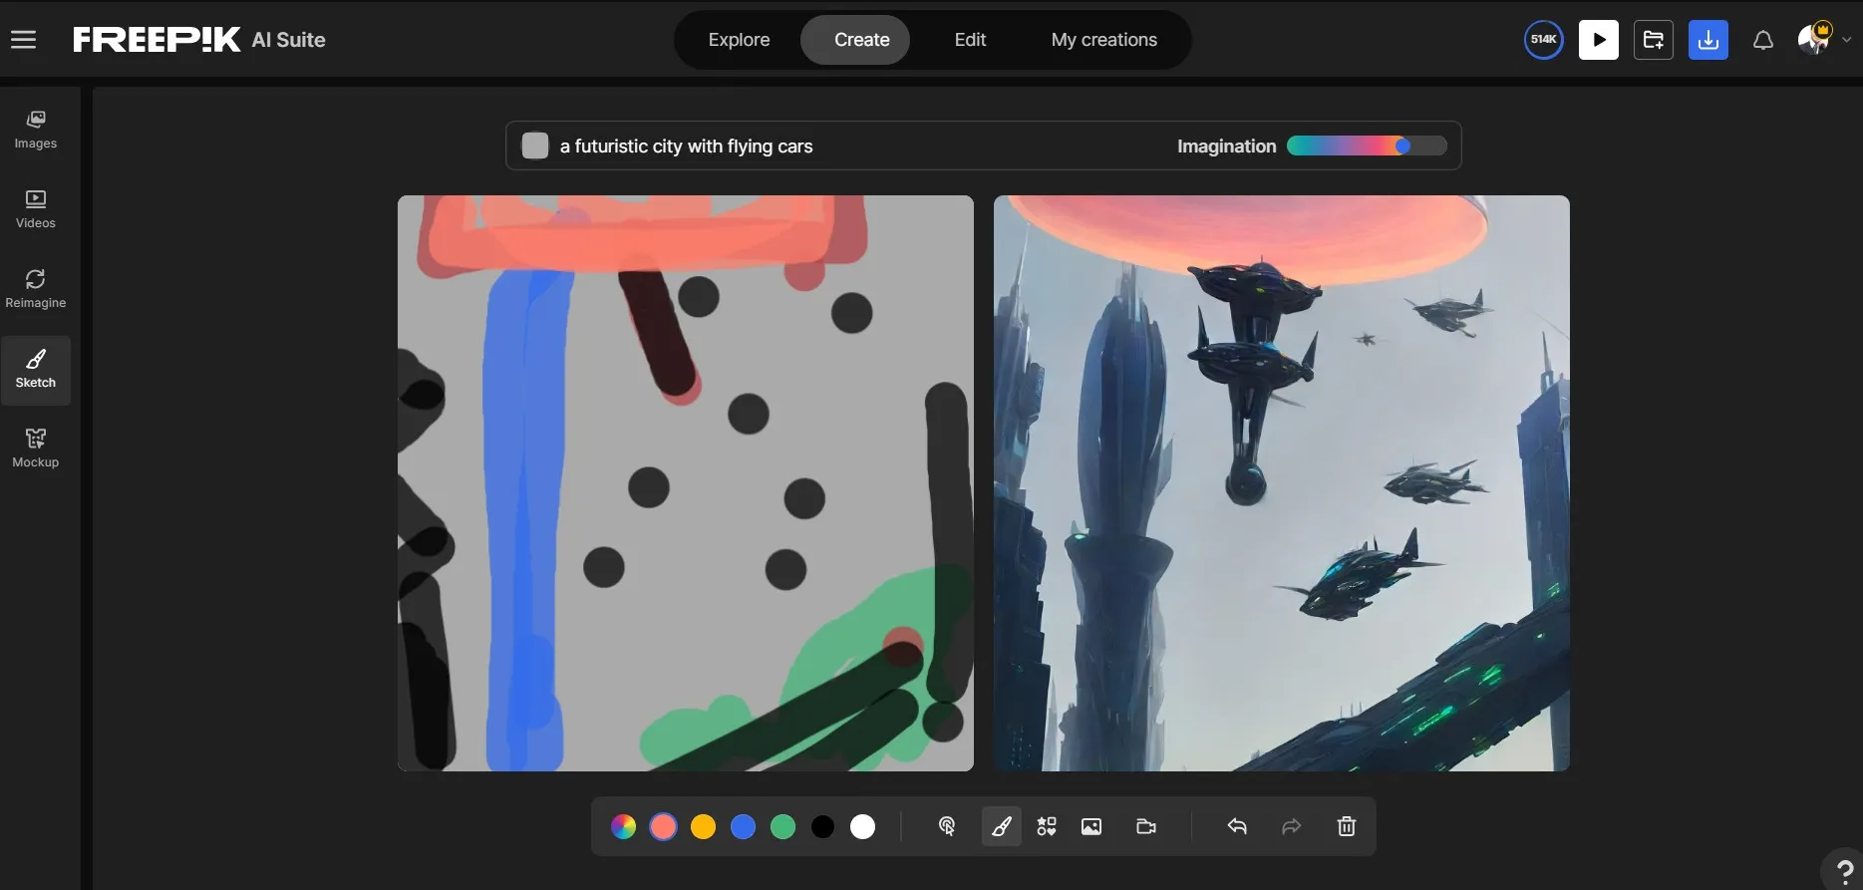Open the notifications bell
The height and width of the screenshot is (890, 1863).
click(x=1762, y=40)
